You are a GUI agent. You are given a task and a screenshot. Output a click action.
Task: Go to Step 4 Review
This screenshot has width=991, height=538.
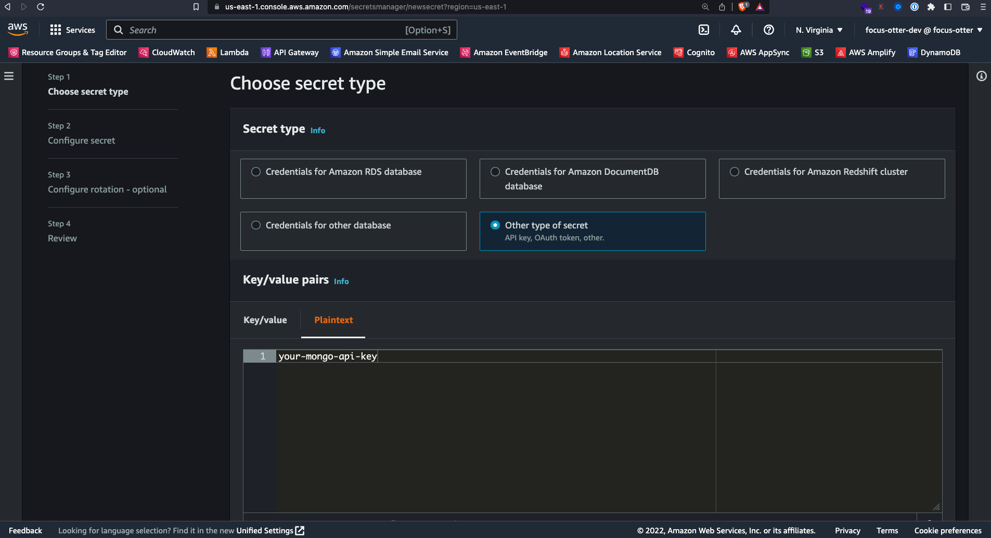point(62,238)
